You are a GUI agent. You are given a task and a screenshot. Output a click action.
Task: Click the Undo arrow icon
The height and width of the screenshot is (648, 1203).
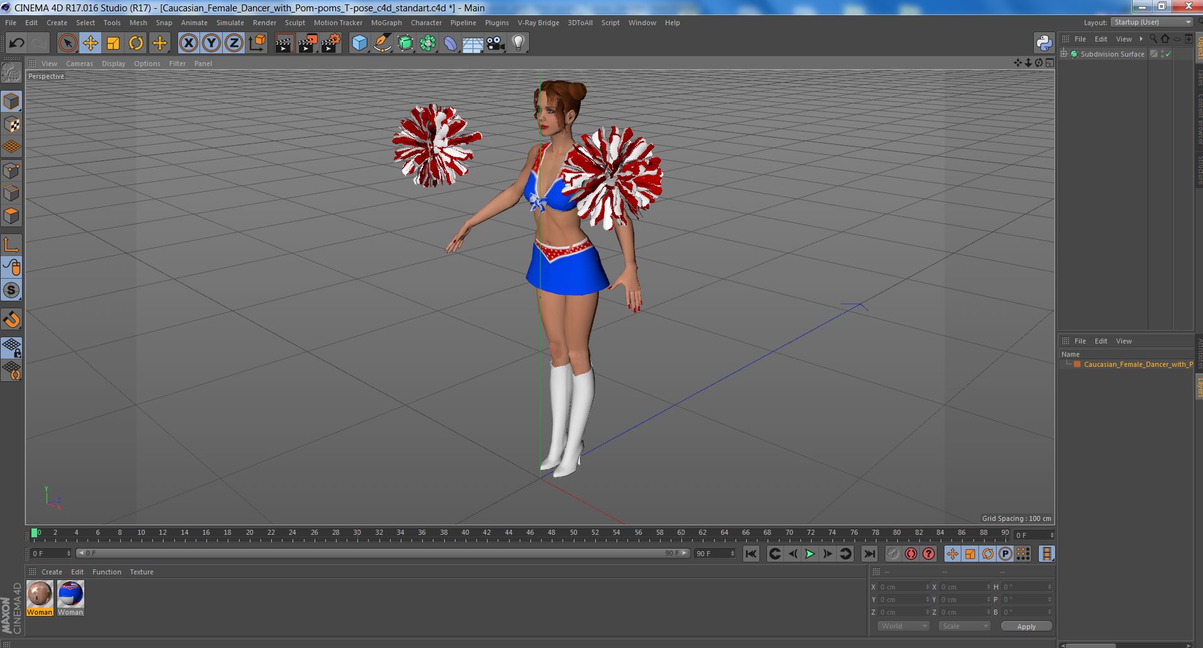[17, 43]
